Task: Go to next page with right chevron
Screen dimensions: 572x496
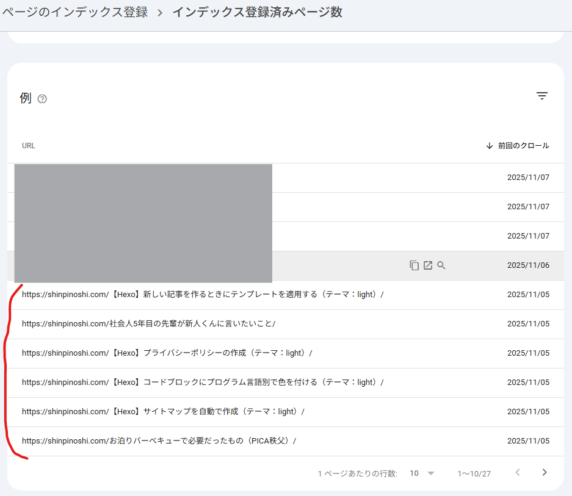Action: click(544, 473)
